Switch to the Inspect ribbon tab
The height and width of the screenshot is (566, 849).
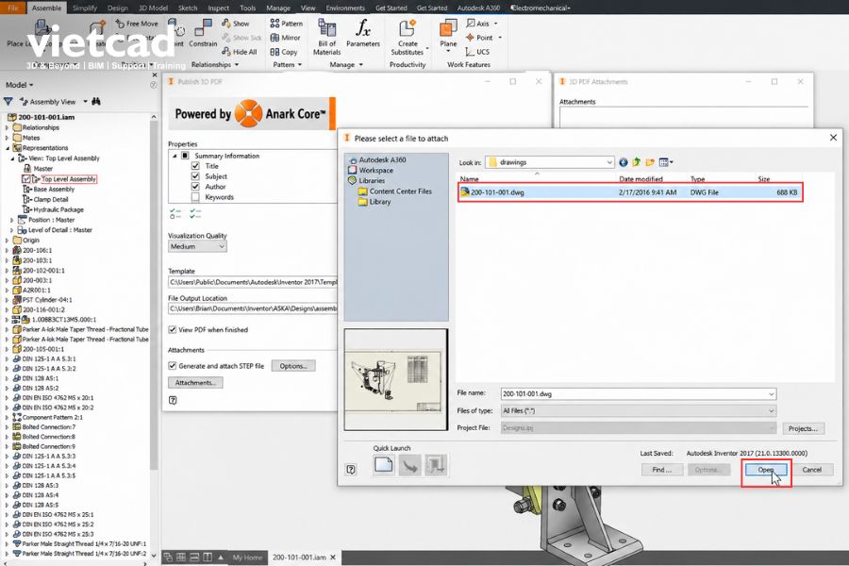point(218,8)
